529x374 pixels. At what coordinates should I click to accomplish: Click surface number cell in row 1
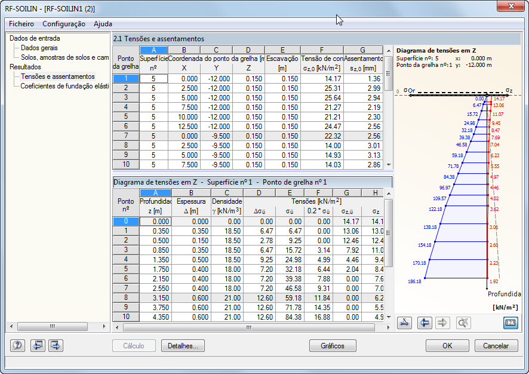(153, 79)
